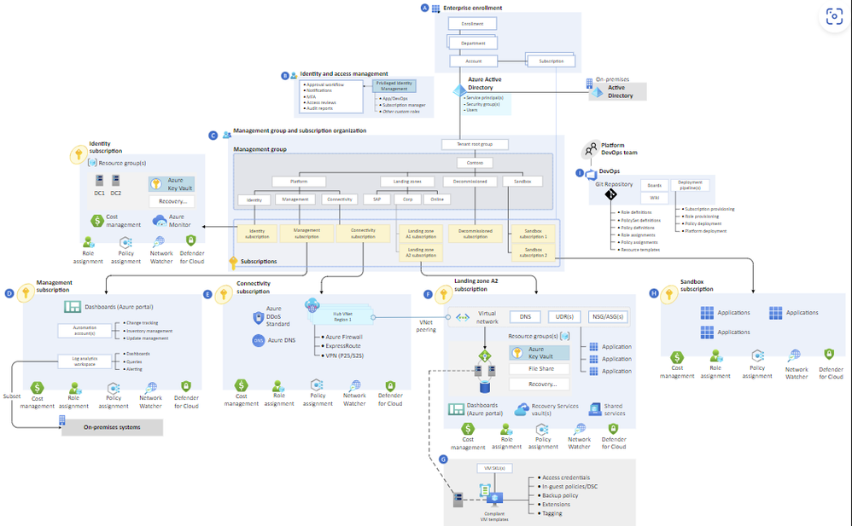Click the circled letter G marker
The width and height of the screenshot is (852, 526).
(x=443, y=460)
